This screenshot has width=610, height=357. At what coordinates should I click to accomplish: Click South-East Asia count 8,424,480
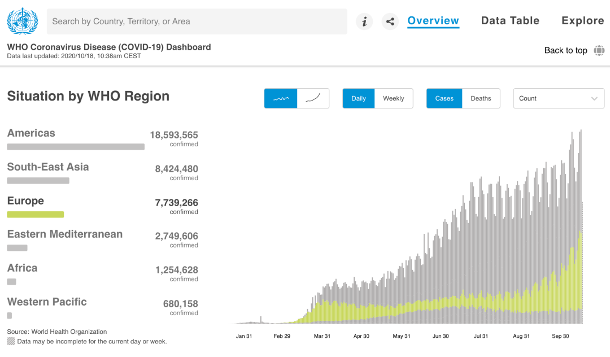[177, 169]
